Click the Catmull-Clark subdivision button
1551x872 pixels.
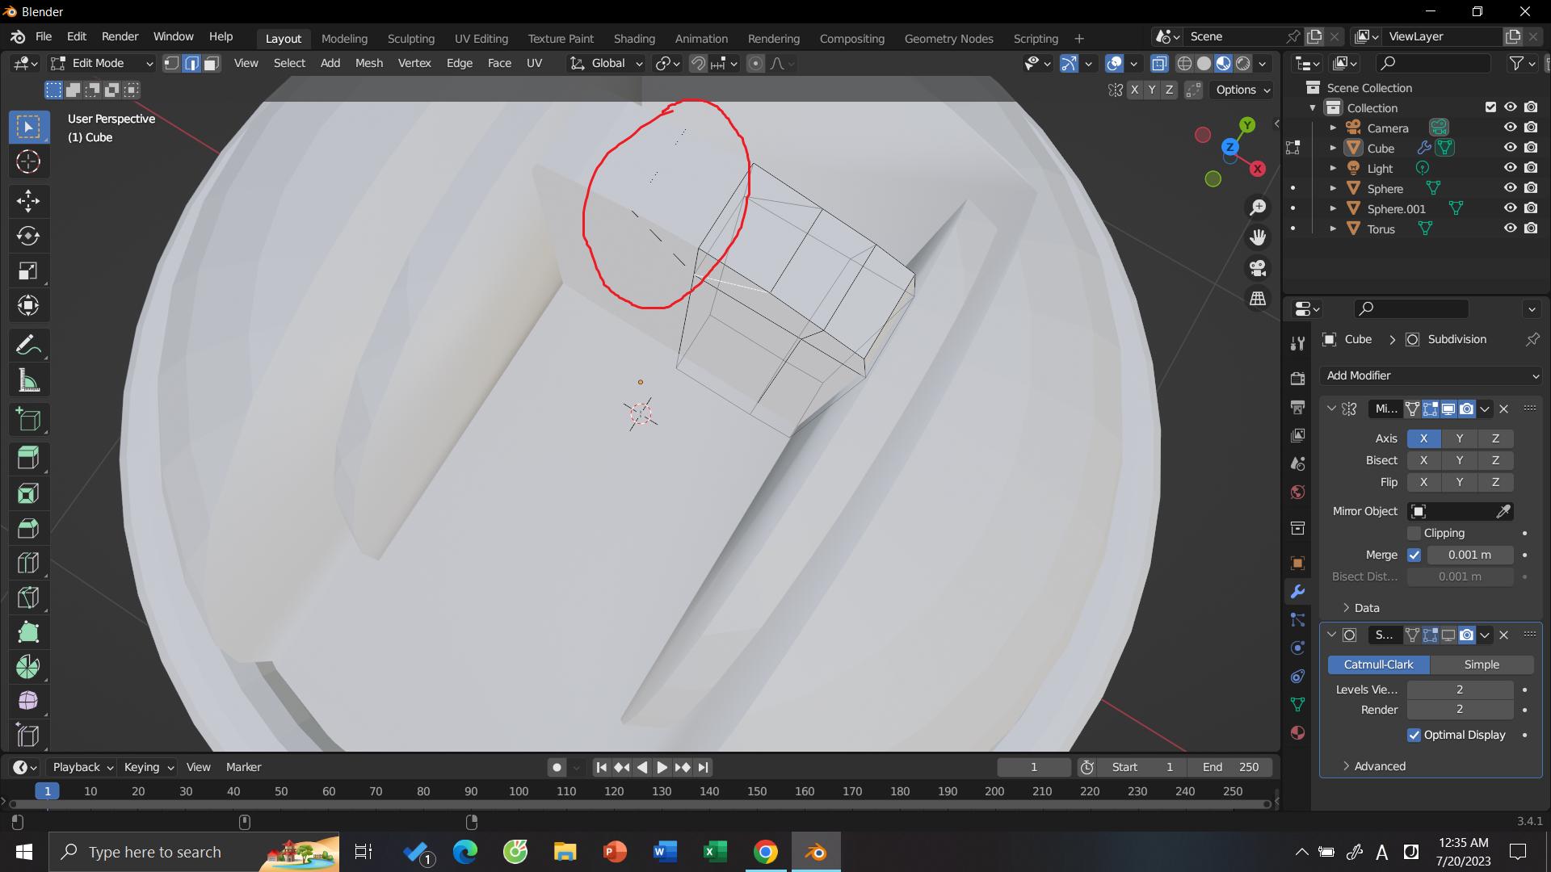pyautogui.click(x=1377, y=664)
